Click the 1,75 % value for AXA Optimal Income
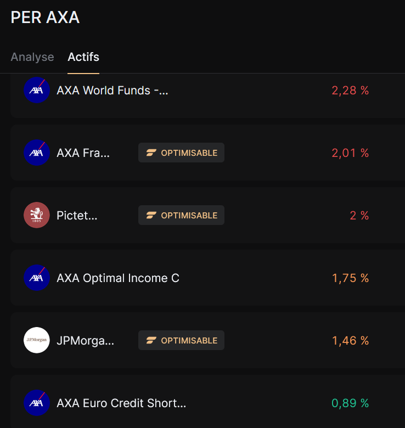 [x=350, y=278]
